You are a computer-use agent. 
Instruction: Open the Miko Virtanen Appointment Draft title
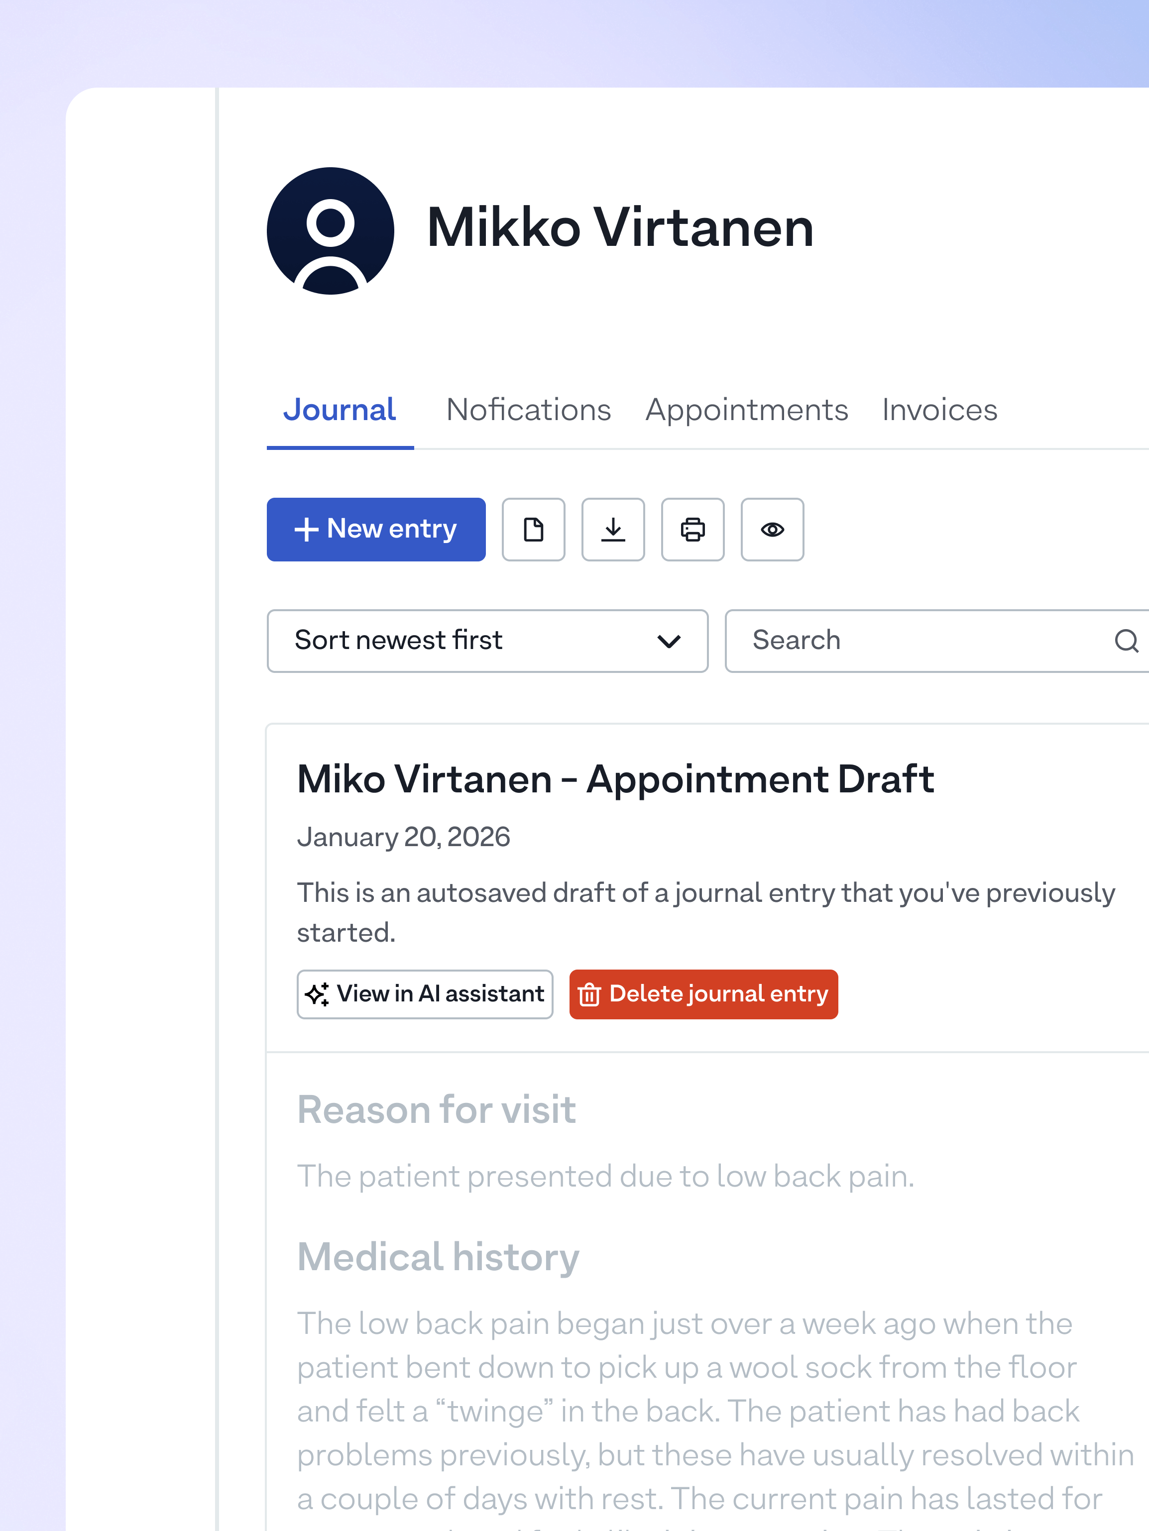point(615,779)
